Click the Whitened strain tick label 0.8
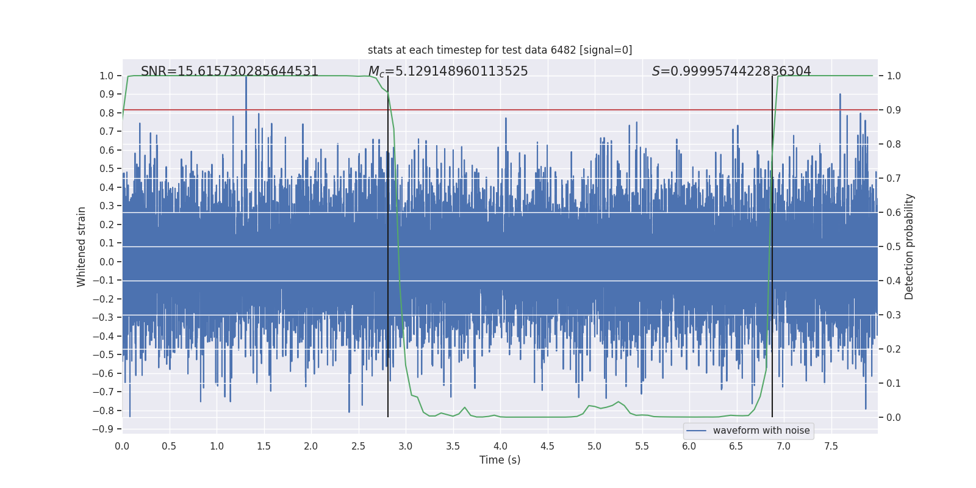976x488 pixels. pyautogui.click(x=107, y=113)
